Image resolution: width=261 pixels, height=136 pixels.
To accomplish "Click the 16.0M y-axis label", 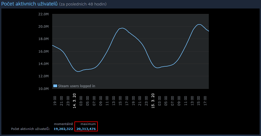I will (x=43, y=52).
